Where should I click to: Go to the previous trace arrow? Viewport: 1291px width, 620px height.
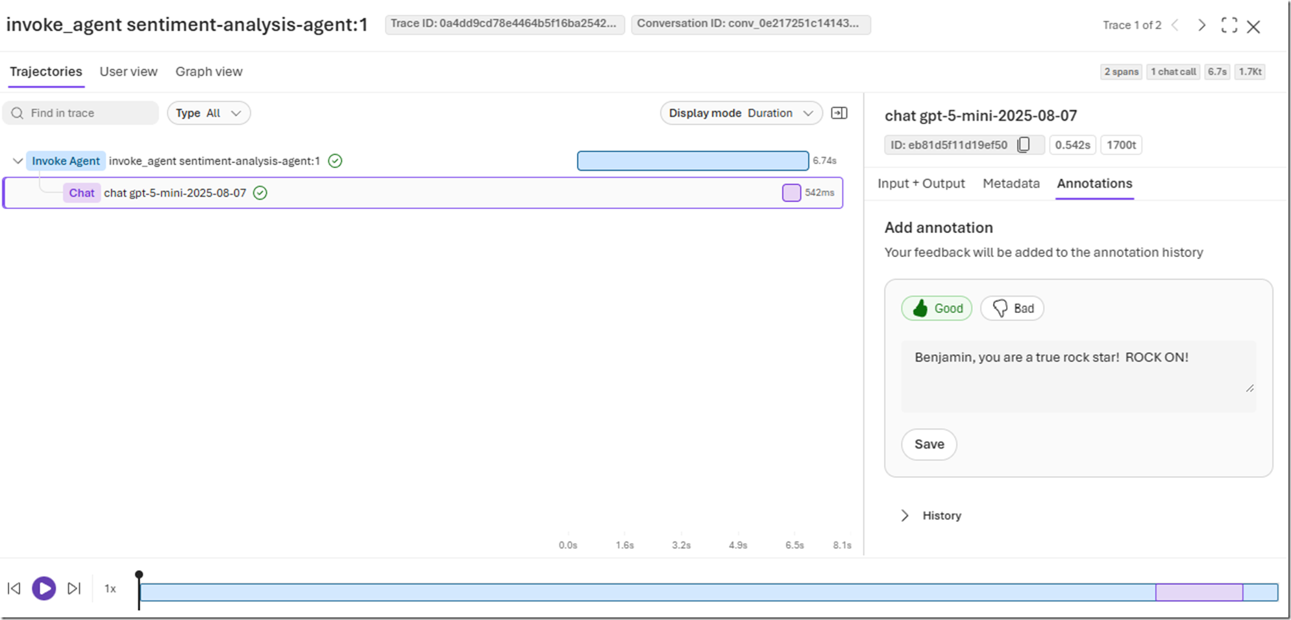click(x=1175, y=25)
